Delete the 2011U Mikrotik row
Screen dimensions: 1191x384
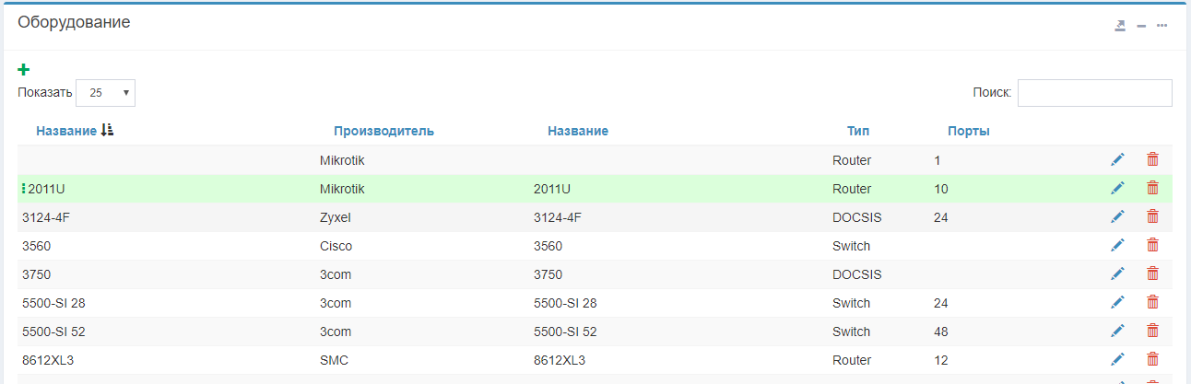pyautogui.click(x=1152, y=188)
